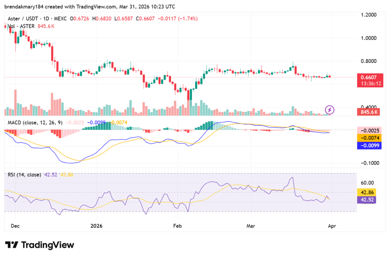Image resolution: width=390 pixels, height=258 pixels.
Task: Open symbol search by clicking Aster / USDT
Action: point(23,18)
